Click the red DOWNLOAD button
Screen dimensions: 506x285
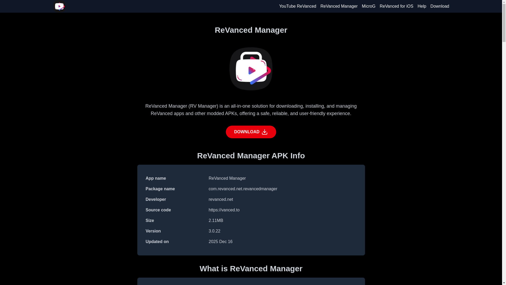[x=251, y=132]
